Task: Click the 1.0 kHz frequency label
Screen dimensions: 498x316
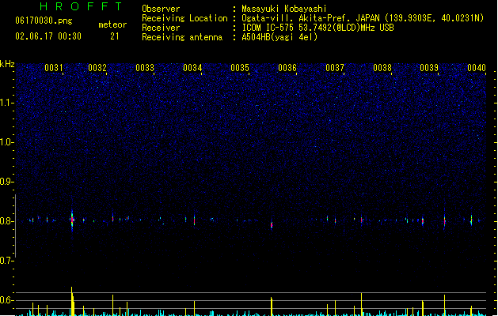Action: (x=7, y=142)
